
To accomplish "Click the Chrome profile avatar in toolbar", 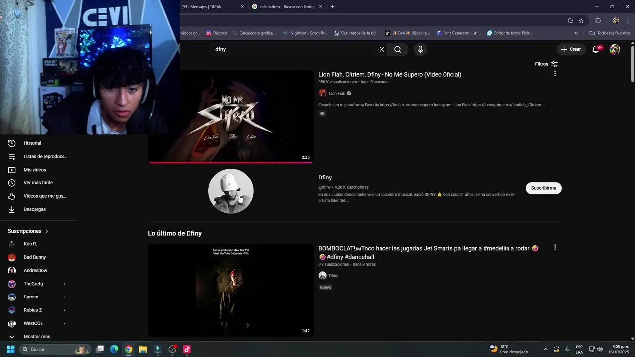I will pos(616,21).
